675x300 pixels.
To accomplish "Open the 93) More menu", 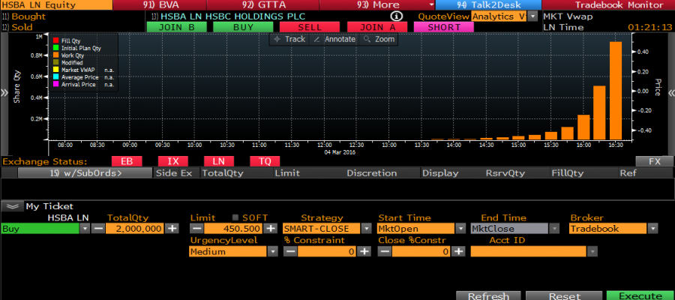I will tap(377, 4).
